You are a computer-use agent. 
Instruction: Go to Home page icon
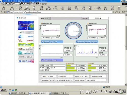[34, 8]
